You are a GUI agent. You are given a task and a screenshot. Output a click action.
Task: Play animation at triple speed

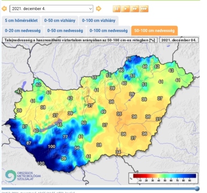pyautogui.click(x=144, y=9)
